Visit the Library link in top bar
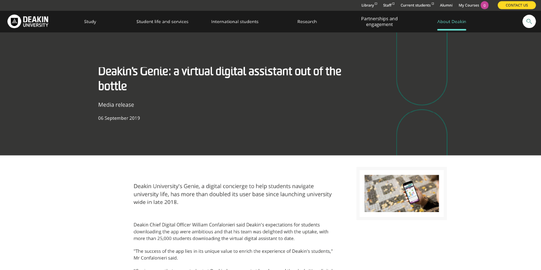 coord(367,5)
